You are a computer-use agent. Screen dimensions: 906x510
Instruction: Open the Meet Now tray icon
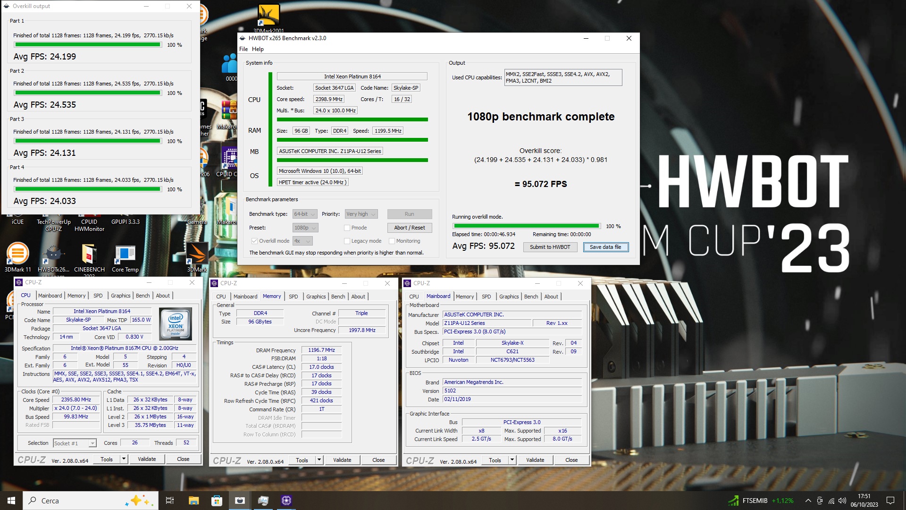[x=820, y=501]
